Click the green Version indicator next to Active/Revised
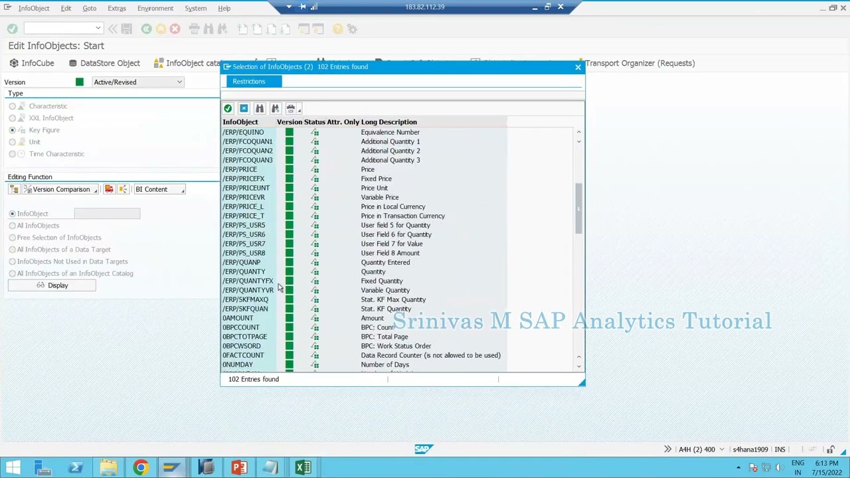The height and width of the screenshot is (478, 850). (80, 82)
